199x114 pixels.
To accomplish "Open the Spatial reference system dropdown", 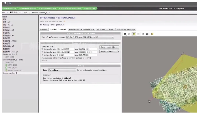I will click(x=90, y=37).
